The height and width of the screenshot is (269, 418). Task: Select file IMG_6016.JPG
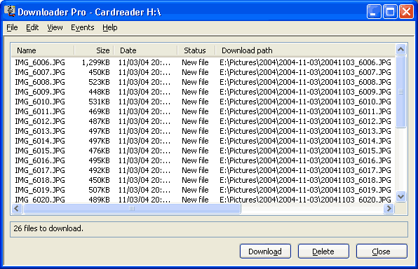point(40,160)
